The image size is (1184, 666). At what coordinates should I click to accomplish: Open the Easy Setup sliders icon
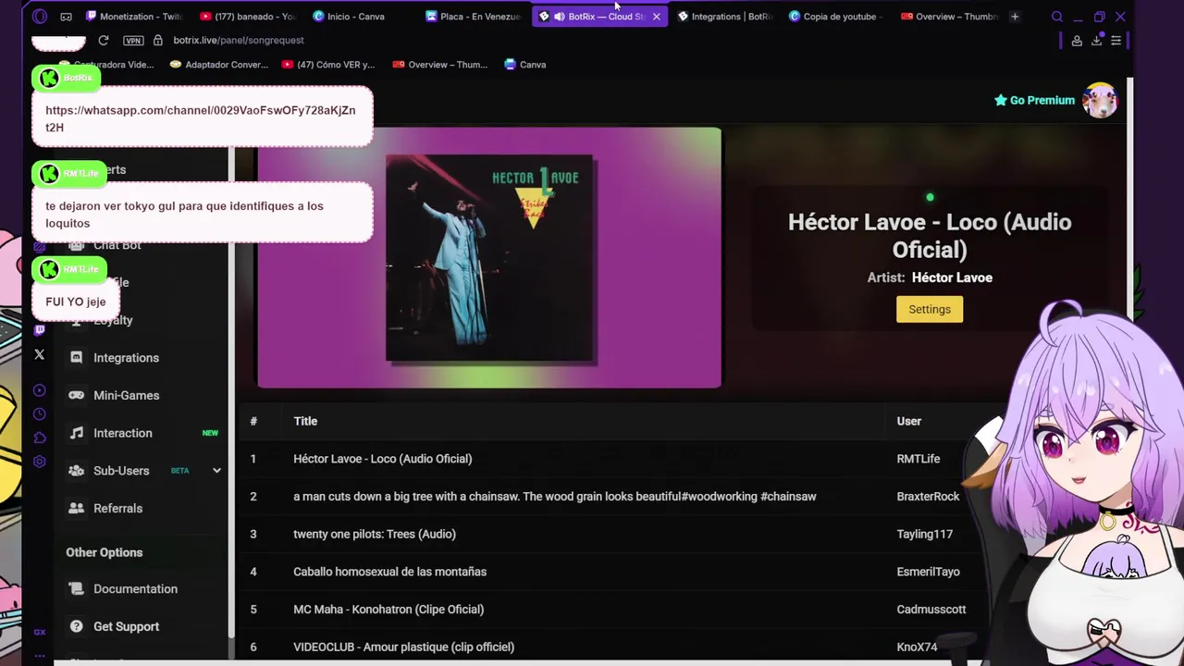coord(1116,41)
